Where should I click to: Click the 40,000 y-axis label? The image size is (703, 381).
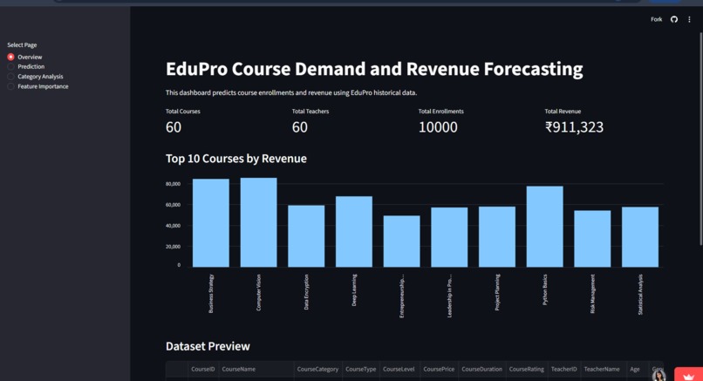pos(173,226)
